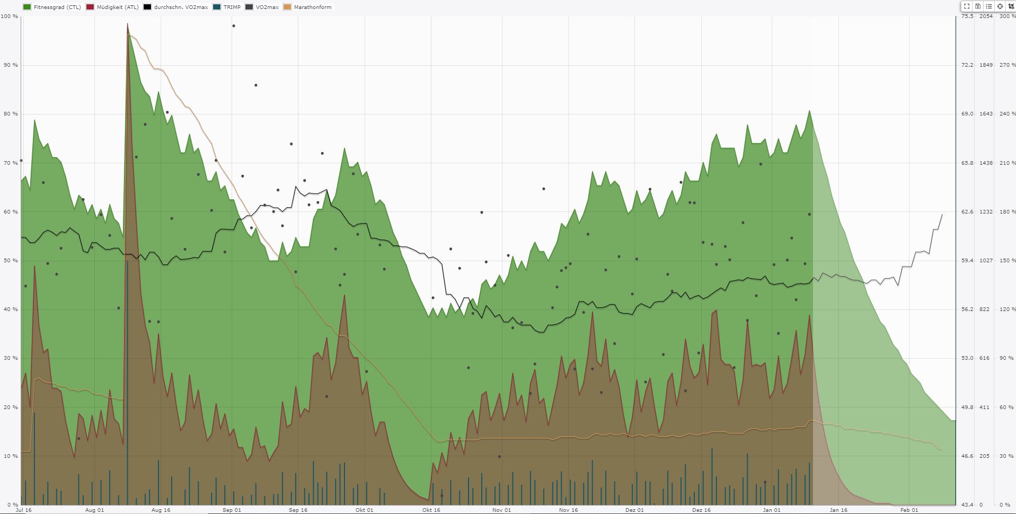
Task: Click the Nov 01 x-axis date label
Action: click(501, 510)
